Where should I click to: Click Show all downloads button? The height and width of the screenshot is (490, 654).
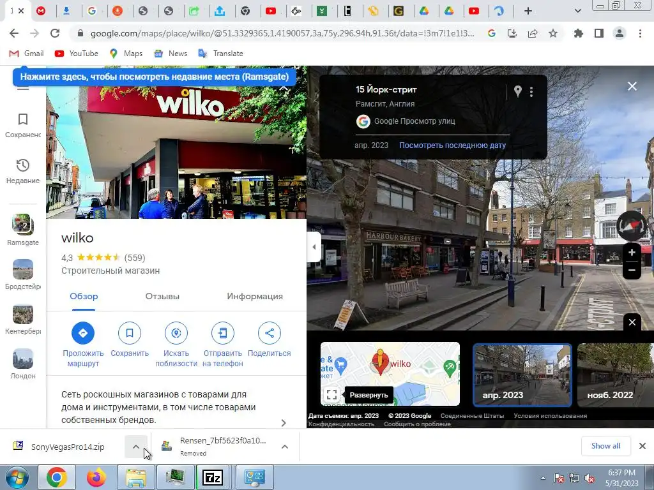pos(605,446)
